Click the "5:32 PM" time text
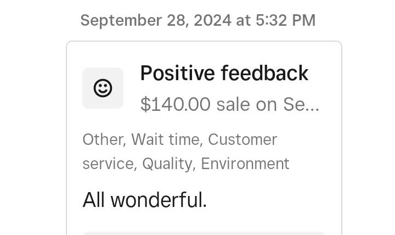Image resolution: width=395 pixels, height=235 pixels. click(285, 20)
